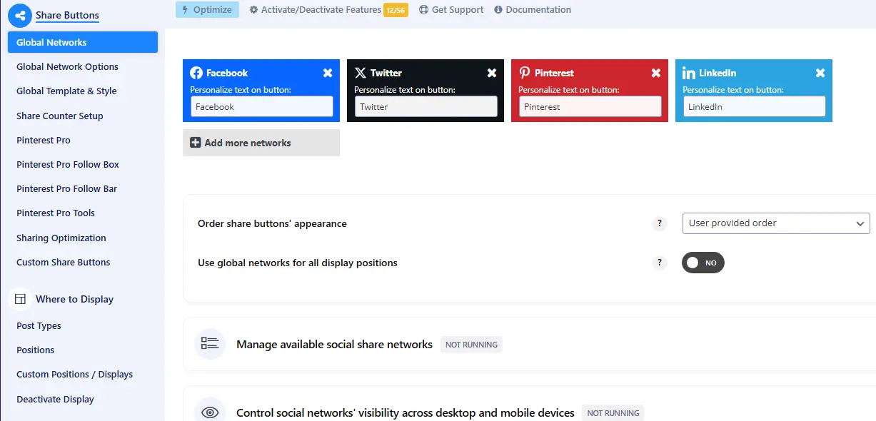
Task: Edit LinkedIn button text field
Action: [x=754, y=106]
